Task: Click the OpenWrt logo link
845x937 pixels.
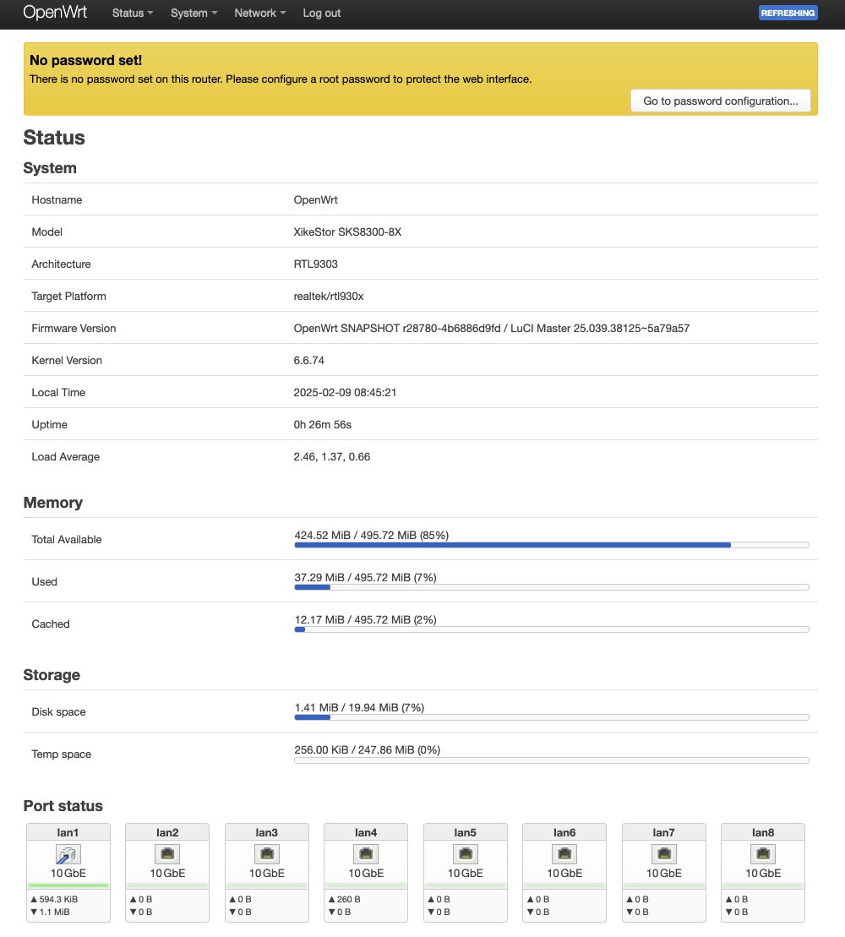Action: click(55, 13)
